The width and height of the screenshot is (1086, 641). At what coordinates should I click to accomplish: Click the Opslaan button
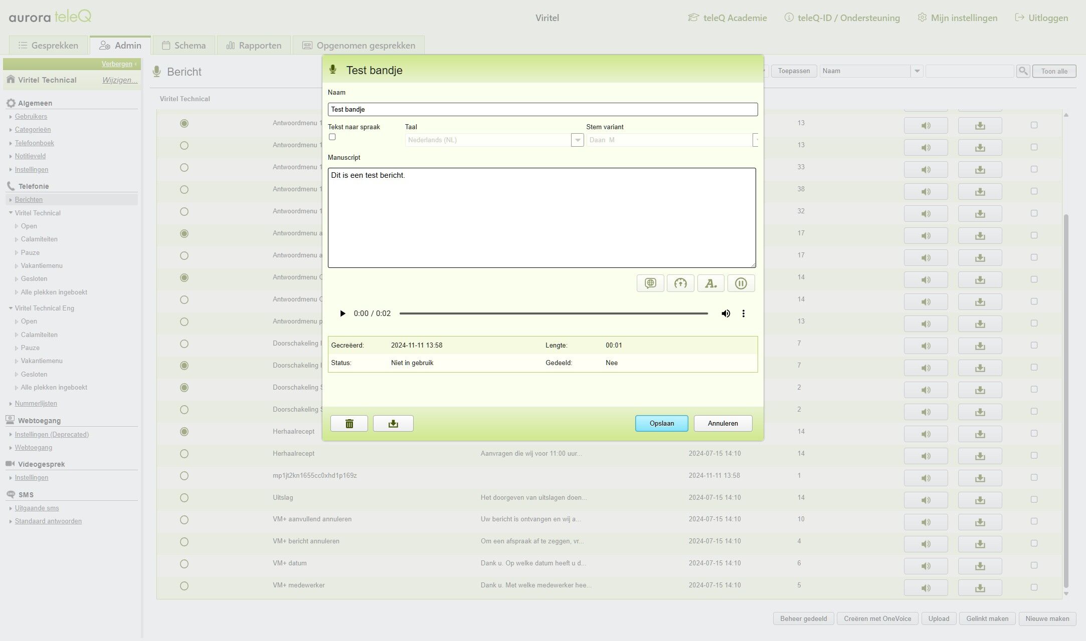click(x=661, y=424)
